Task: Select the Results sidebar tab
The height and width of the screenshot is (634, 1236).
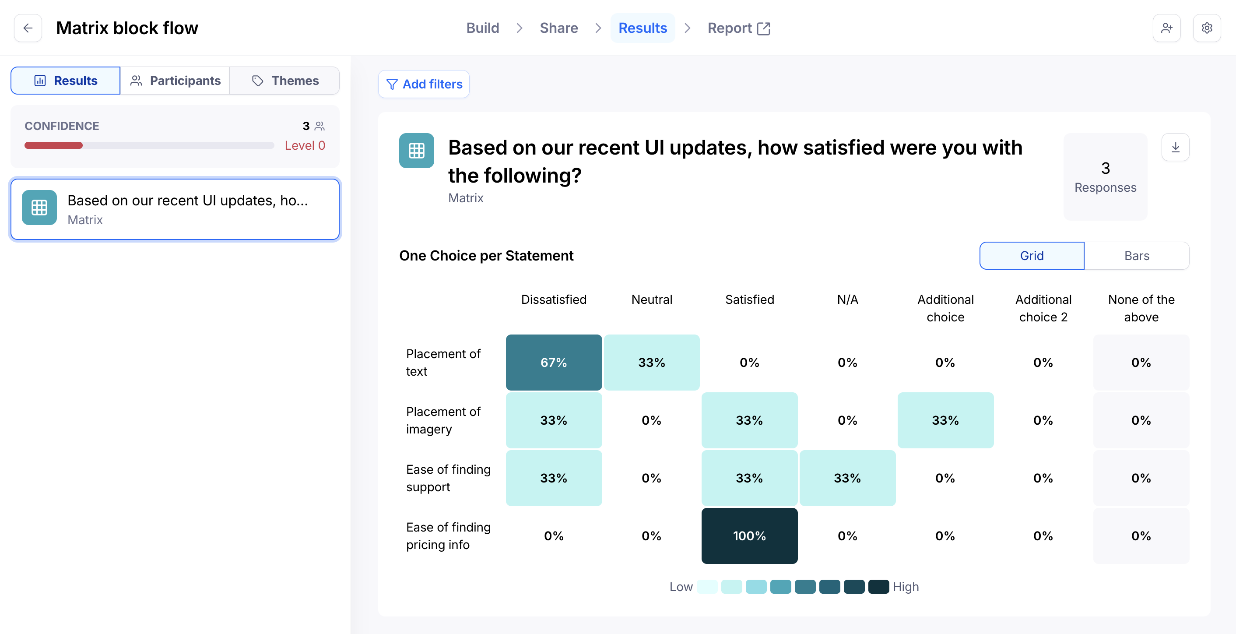Action: coord(66,81)
